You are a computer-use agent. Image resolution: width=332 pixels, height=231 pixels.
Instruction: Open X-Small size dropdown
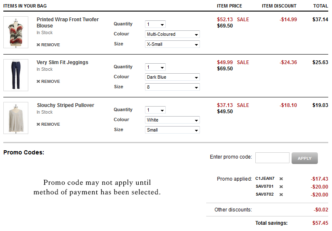tap(172, 44)
